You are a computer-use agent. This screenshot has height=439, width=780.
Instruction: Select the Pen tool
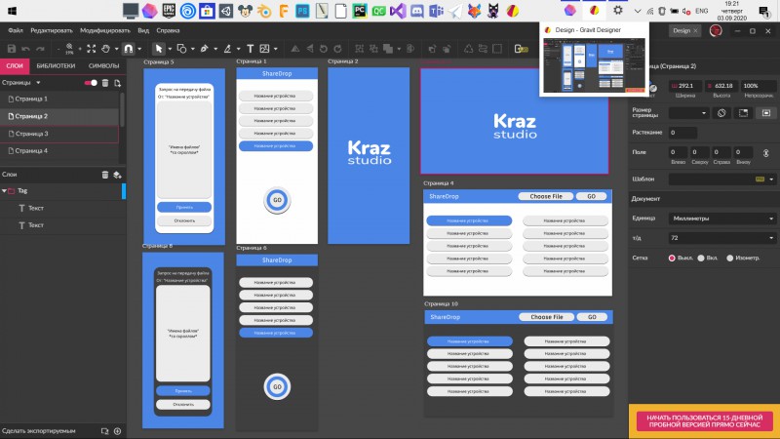[x=204, y=49]
